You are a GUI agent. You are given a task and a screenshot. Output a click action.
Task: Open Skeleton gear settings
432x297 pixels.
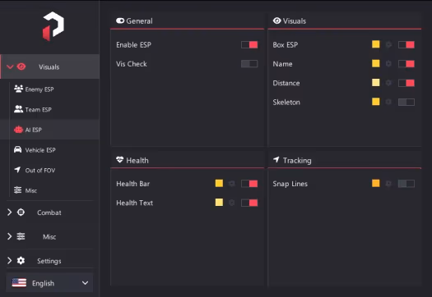coord(388,102)
